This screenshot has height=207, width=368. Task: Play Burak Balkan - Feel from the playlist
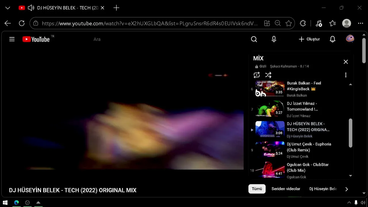point(304,86)
